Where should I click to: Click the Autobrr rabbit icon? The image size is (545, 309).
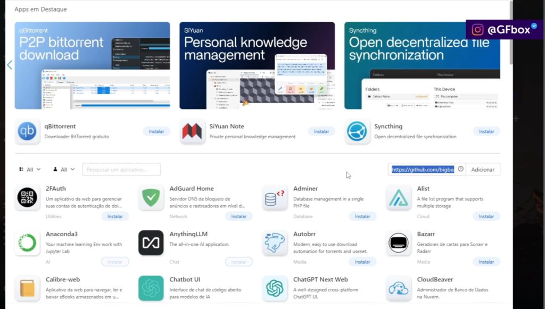(275, 243)
